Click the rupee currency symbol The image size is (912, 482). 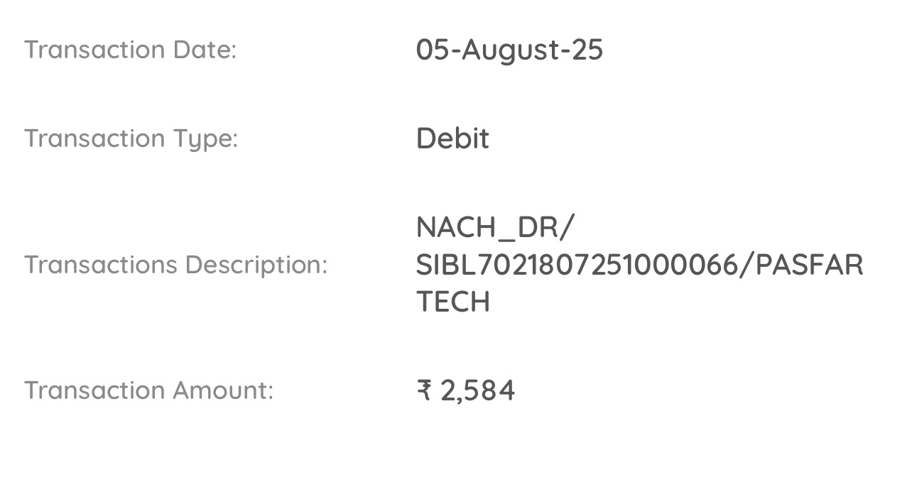pos(424,390)
